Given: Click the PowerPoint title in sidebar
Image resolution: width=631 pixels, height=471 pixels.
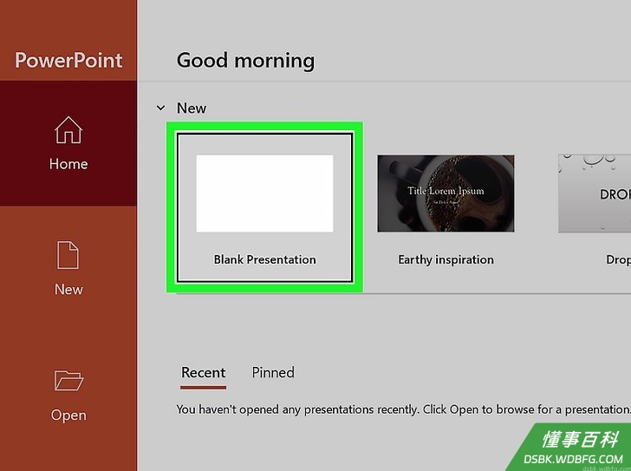Looking at the screenshot, I should point(68,61).
